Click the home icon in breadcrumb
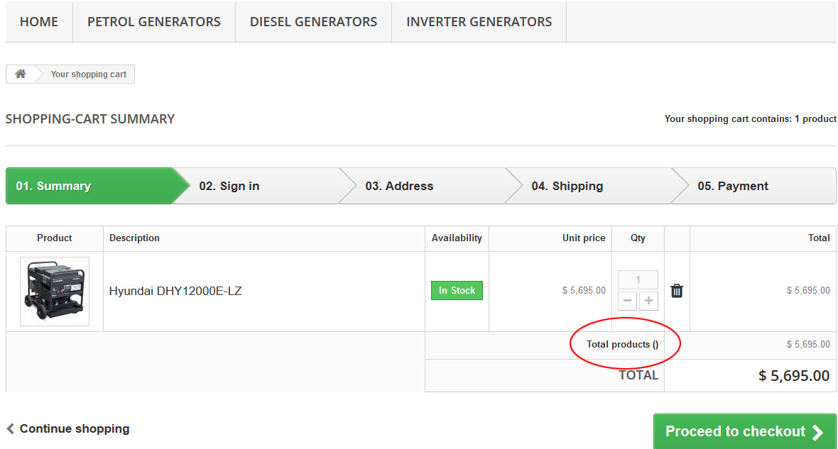Screen dimensions: 838x449 coord(21,74)
